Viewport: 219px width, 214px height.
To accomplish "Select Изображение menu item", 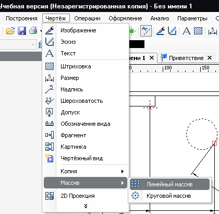I will (x=86, y=30).
